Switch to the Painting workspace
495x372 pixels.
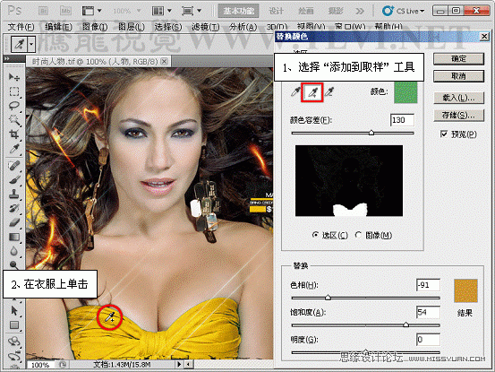pos(305,11)
